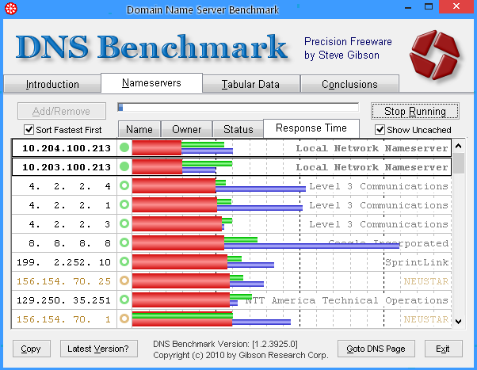Select nameserver row 10.203.100.213

(x=231, y=166)
